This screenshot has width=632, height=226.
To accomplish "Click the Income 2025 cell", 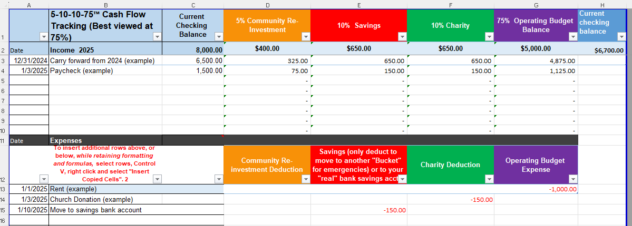I will click(x=105, y=50).
